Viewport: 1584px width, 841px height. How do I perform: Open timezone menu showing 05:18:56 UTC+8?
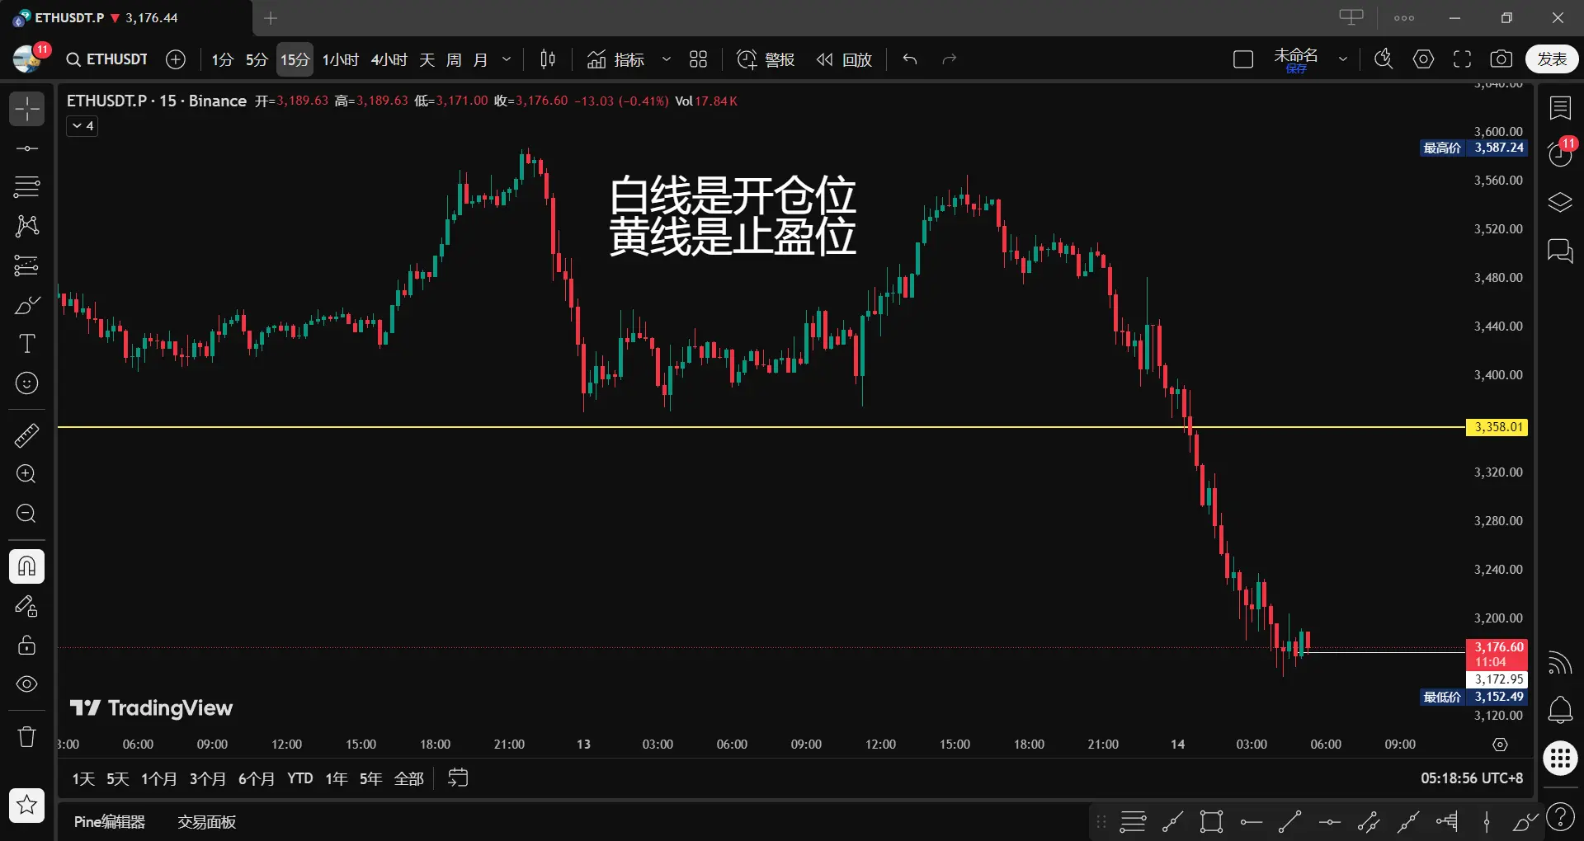(x=1472, y=778)
